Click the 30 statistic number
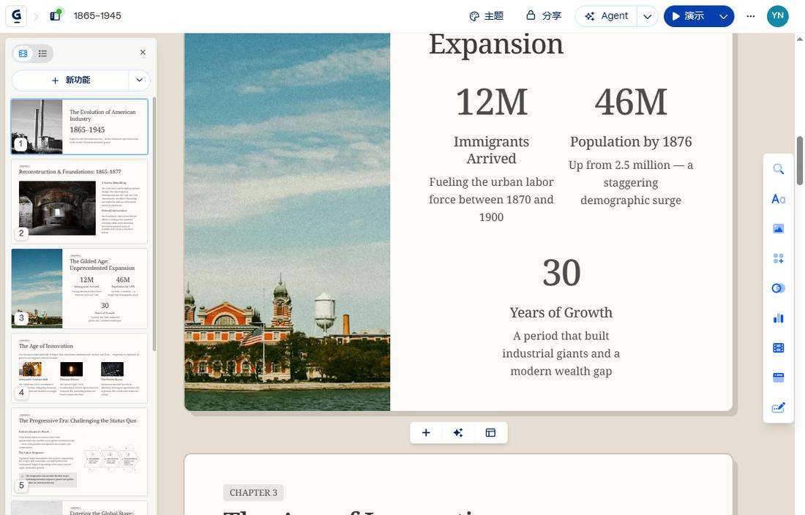 coord(561,272)
